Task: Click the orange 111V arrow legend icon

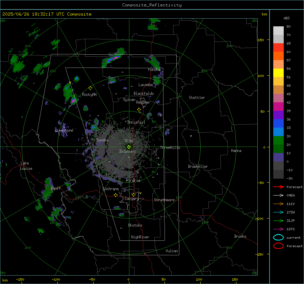Action: 278,204
